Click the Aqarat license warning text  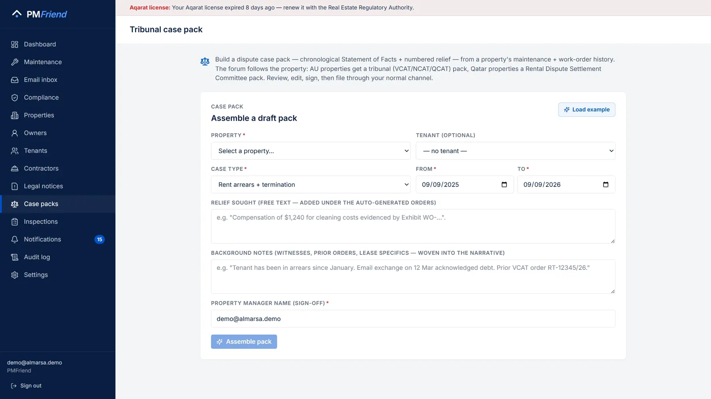click(x=272, y=8)
